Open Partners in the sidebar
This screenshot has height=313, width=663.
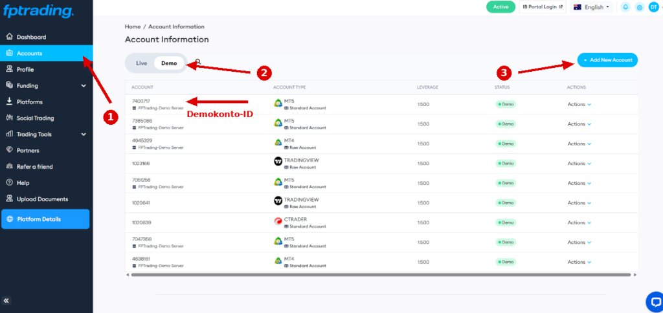46,151
